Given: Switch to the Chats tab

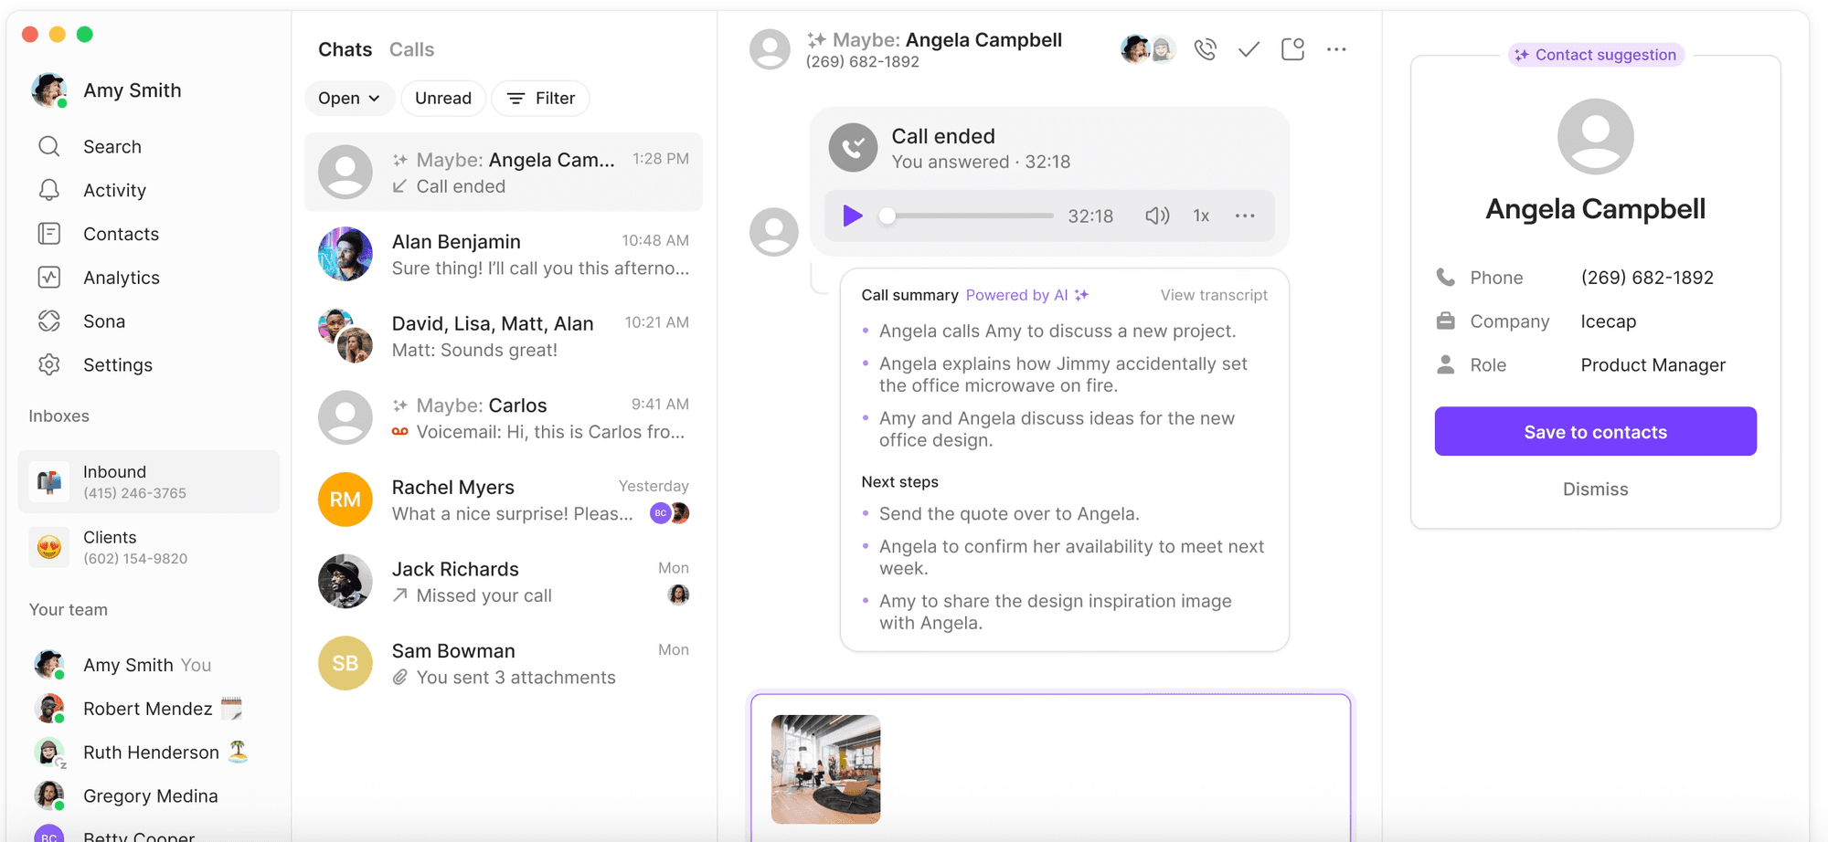Looking at the screenshot, I should (345, 49).
